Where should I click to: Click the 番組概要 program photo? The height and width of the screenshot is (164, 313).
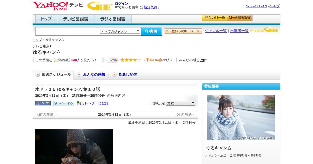[241, 117]
